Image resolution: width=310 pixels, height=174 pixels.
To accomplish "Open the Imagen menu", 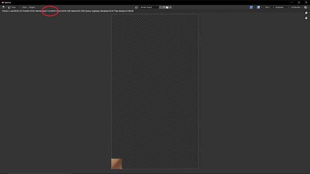I will [32, 7].
